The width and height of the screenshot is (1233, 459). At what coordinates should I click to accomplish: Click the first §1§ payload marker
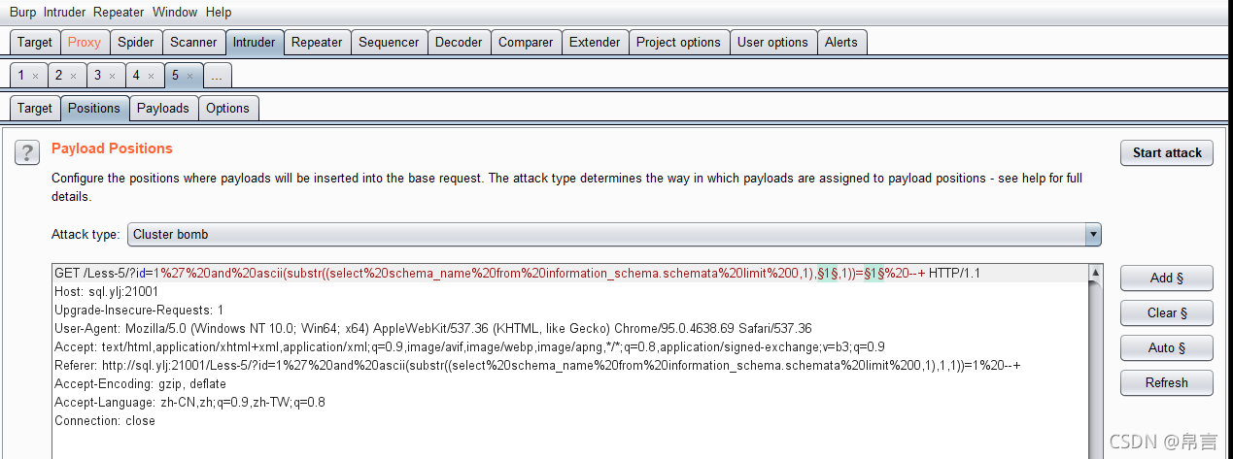click(x=829, y=274)
